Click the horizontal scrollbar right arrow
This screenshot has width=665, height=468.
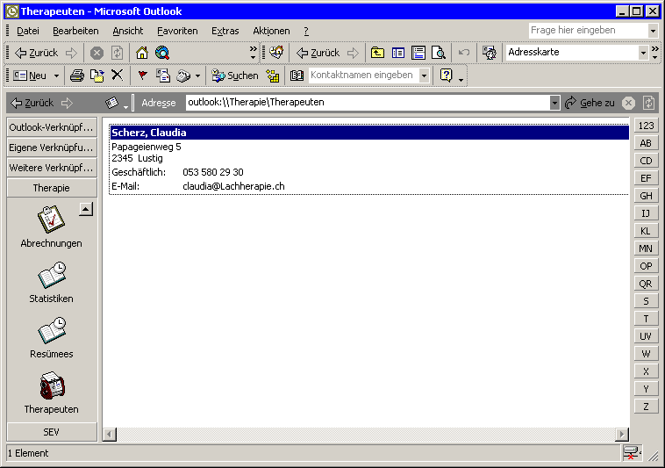pyautogui.click(x=622, y=434)
